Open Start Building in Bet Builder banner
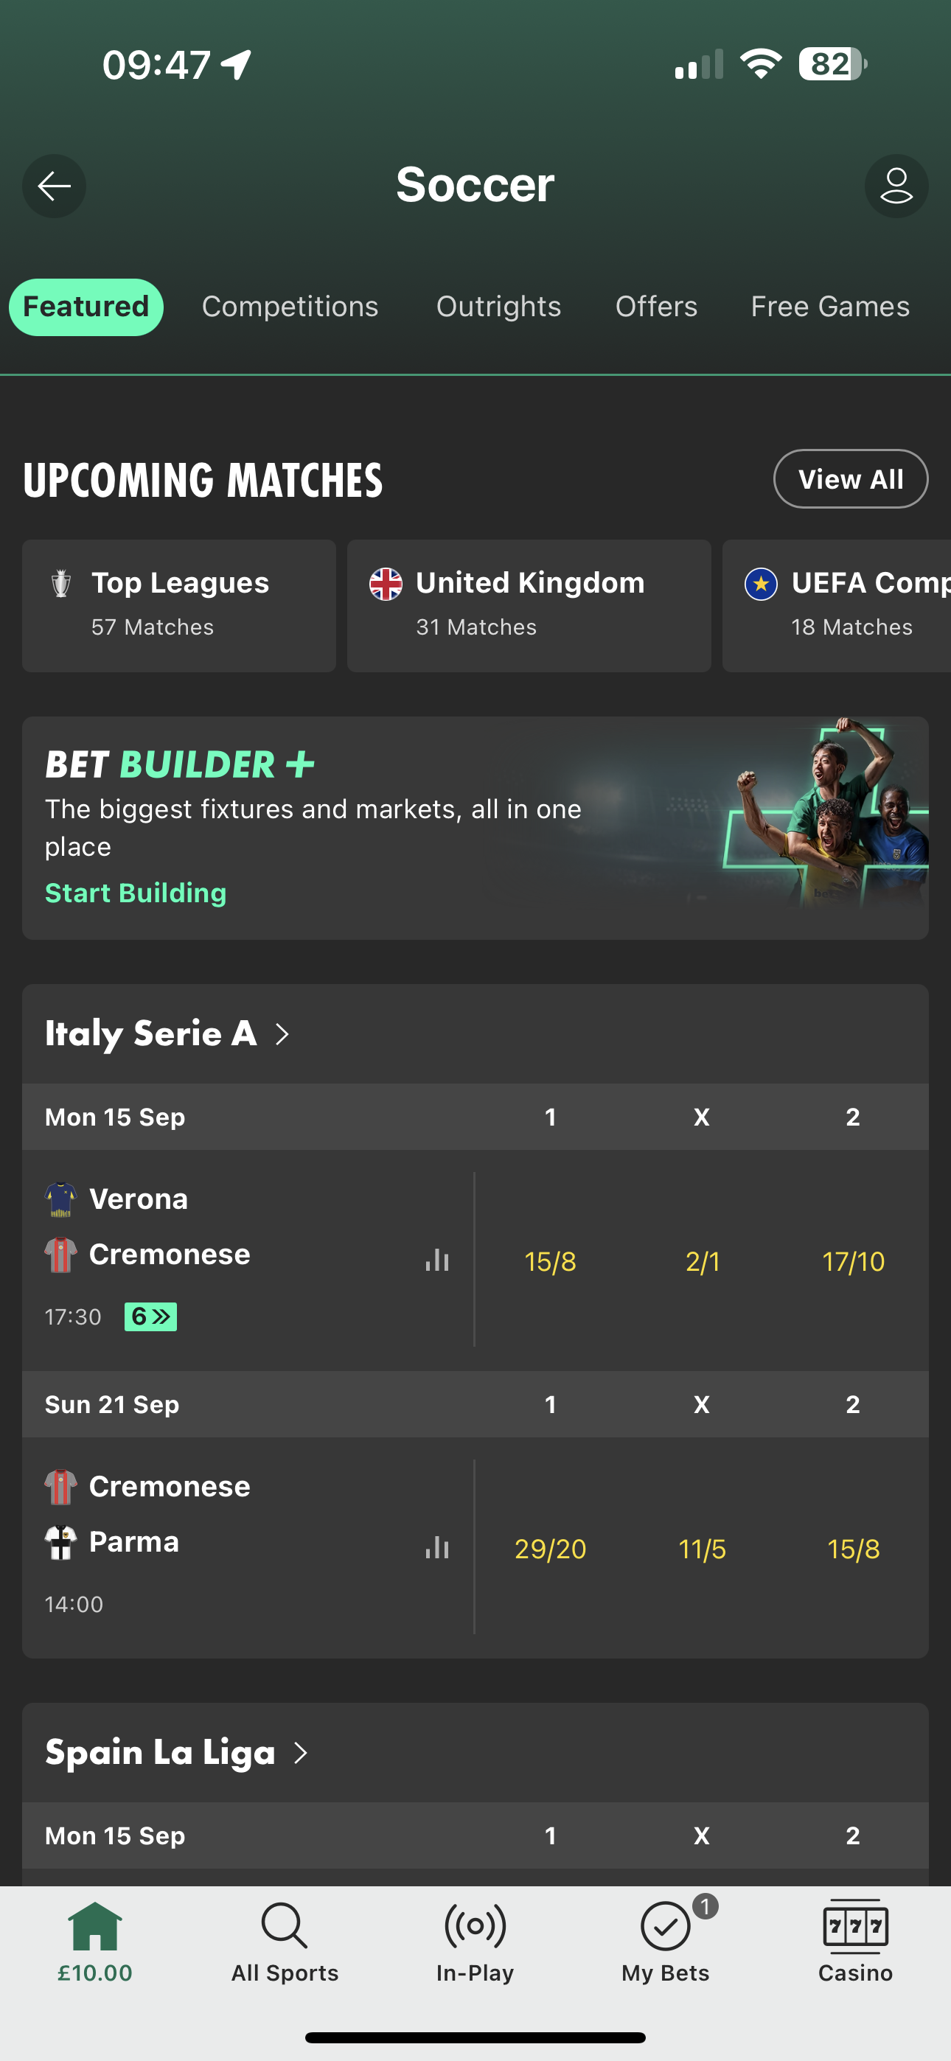The height and width of the screenshot is (2061, 951). coord(134,893)
